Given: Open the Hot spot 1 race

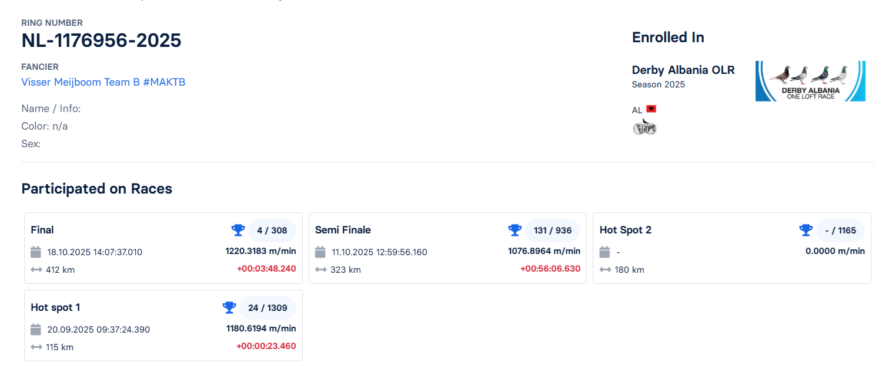Looking at the screenshot, I should tap(55, 307).
